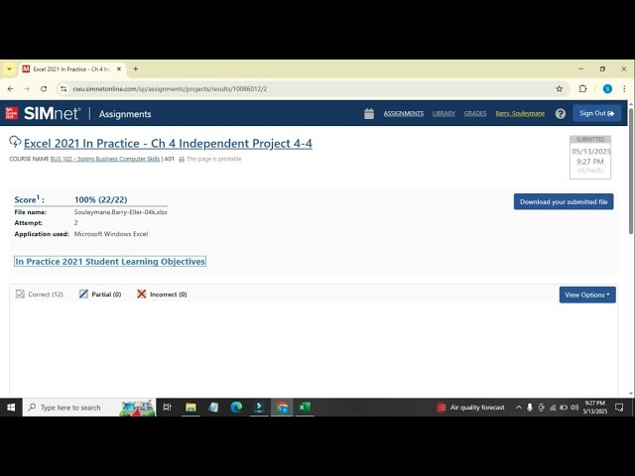Open the GRADES menu link
Screen dimensions: 635x476
(475, 114)
